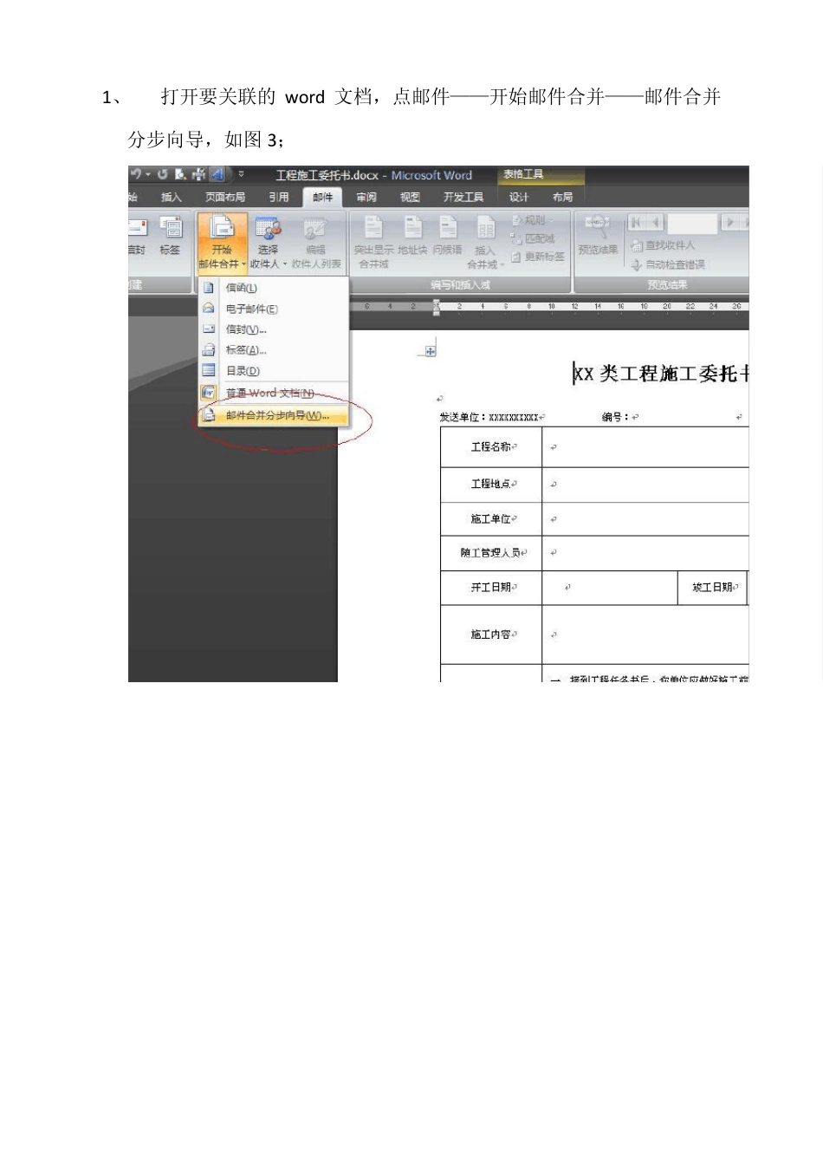The image size is (823, 1165).
Task: Click the 施工单位 table cell
Action: point(491,519)
